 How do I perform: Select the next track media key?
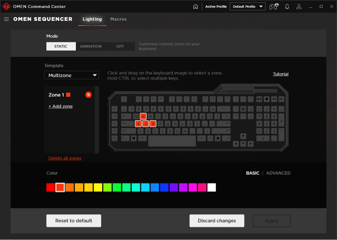pyautogui.click(x=281, y=99)
